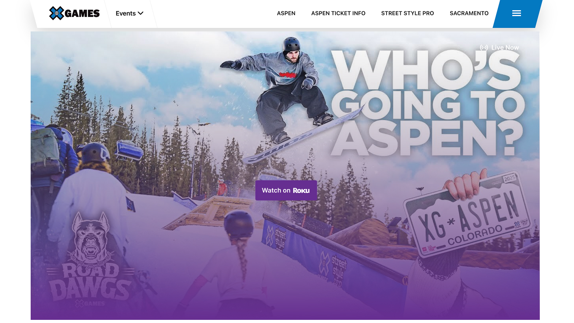The height and width of the screenshot is (323, 574).
Task: Click the Road Dawgs text graphic
Action: [x=90, y=281]
